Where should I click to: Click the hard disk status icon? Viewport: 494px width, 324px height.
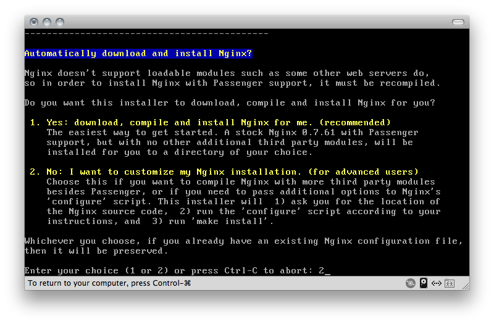[x=424, y=283]
